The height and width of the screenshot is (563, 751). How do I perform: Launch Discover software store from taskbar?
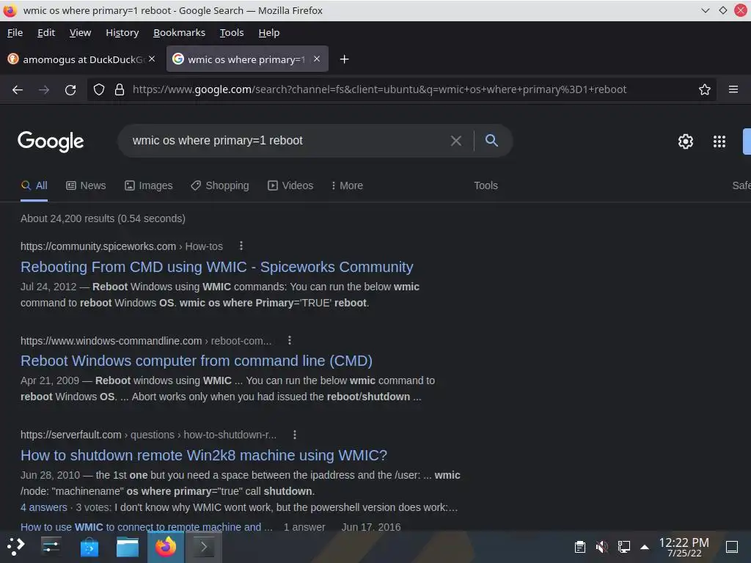(x=89, y=547)
